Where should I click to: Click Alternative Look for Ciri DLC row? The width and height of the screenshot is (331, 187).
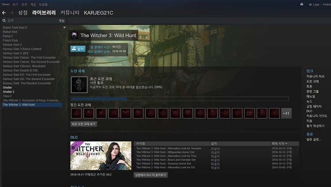(216, 167)
